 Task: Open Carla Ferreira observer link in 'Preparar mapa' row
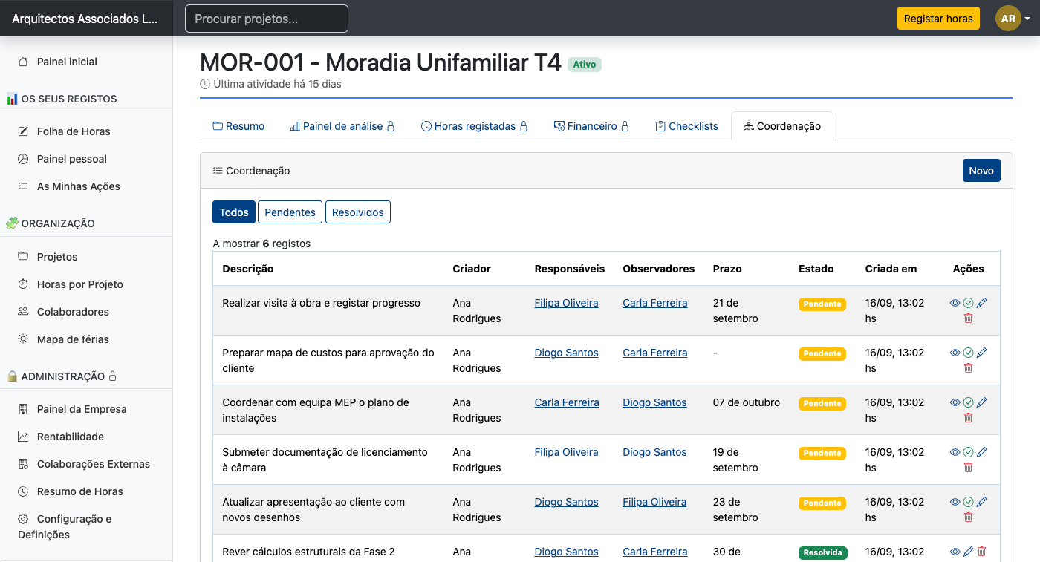[x=655, y=353]
